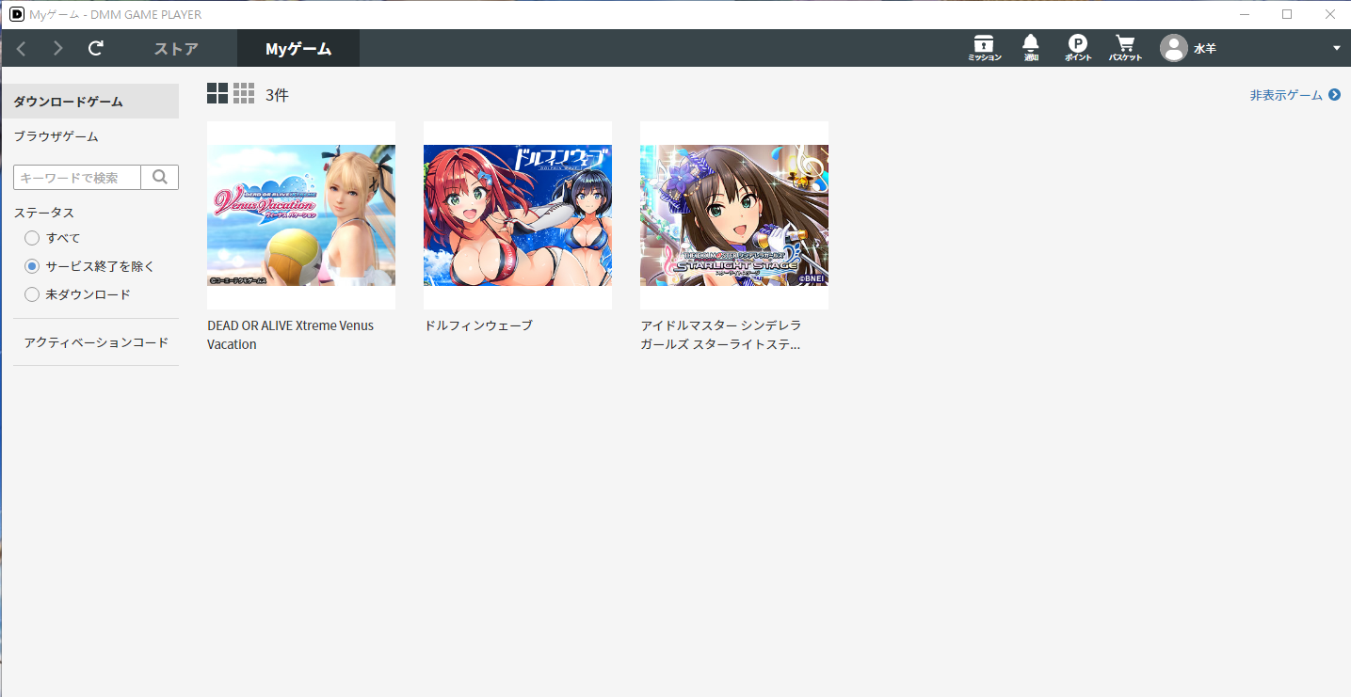
Task: Open the バスケット shopping cart
Action: pyautogui.click(x=1125, y=48)
